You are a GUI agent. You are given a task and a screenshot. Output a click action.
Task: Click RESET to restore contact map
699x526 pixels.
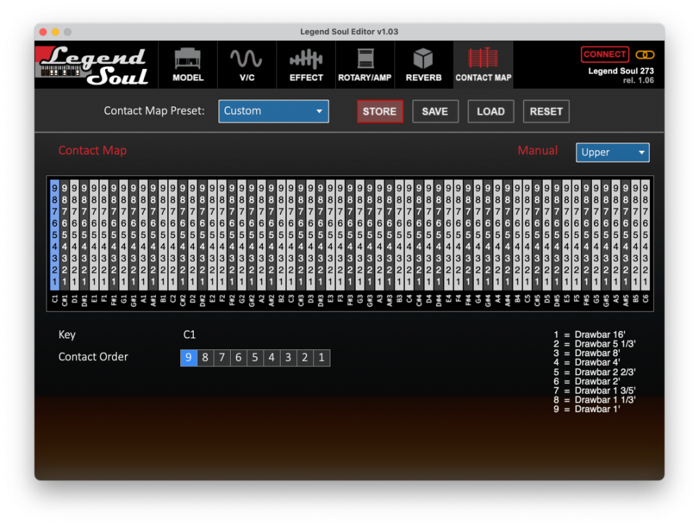[x=546, y=111]
